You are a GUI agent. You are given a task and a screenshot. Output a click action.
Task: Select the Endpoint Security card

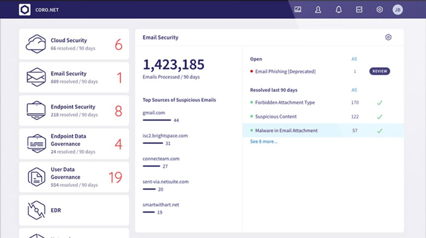[74, 111]
